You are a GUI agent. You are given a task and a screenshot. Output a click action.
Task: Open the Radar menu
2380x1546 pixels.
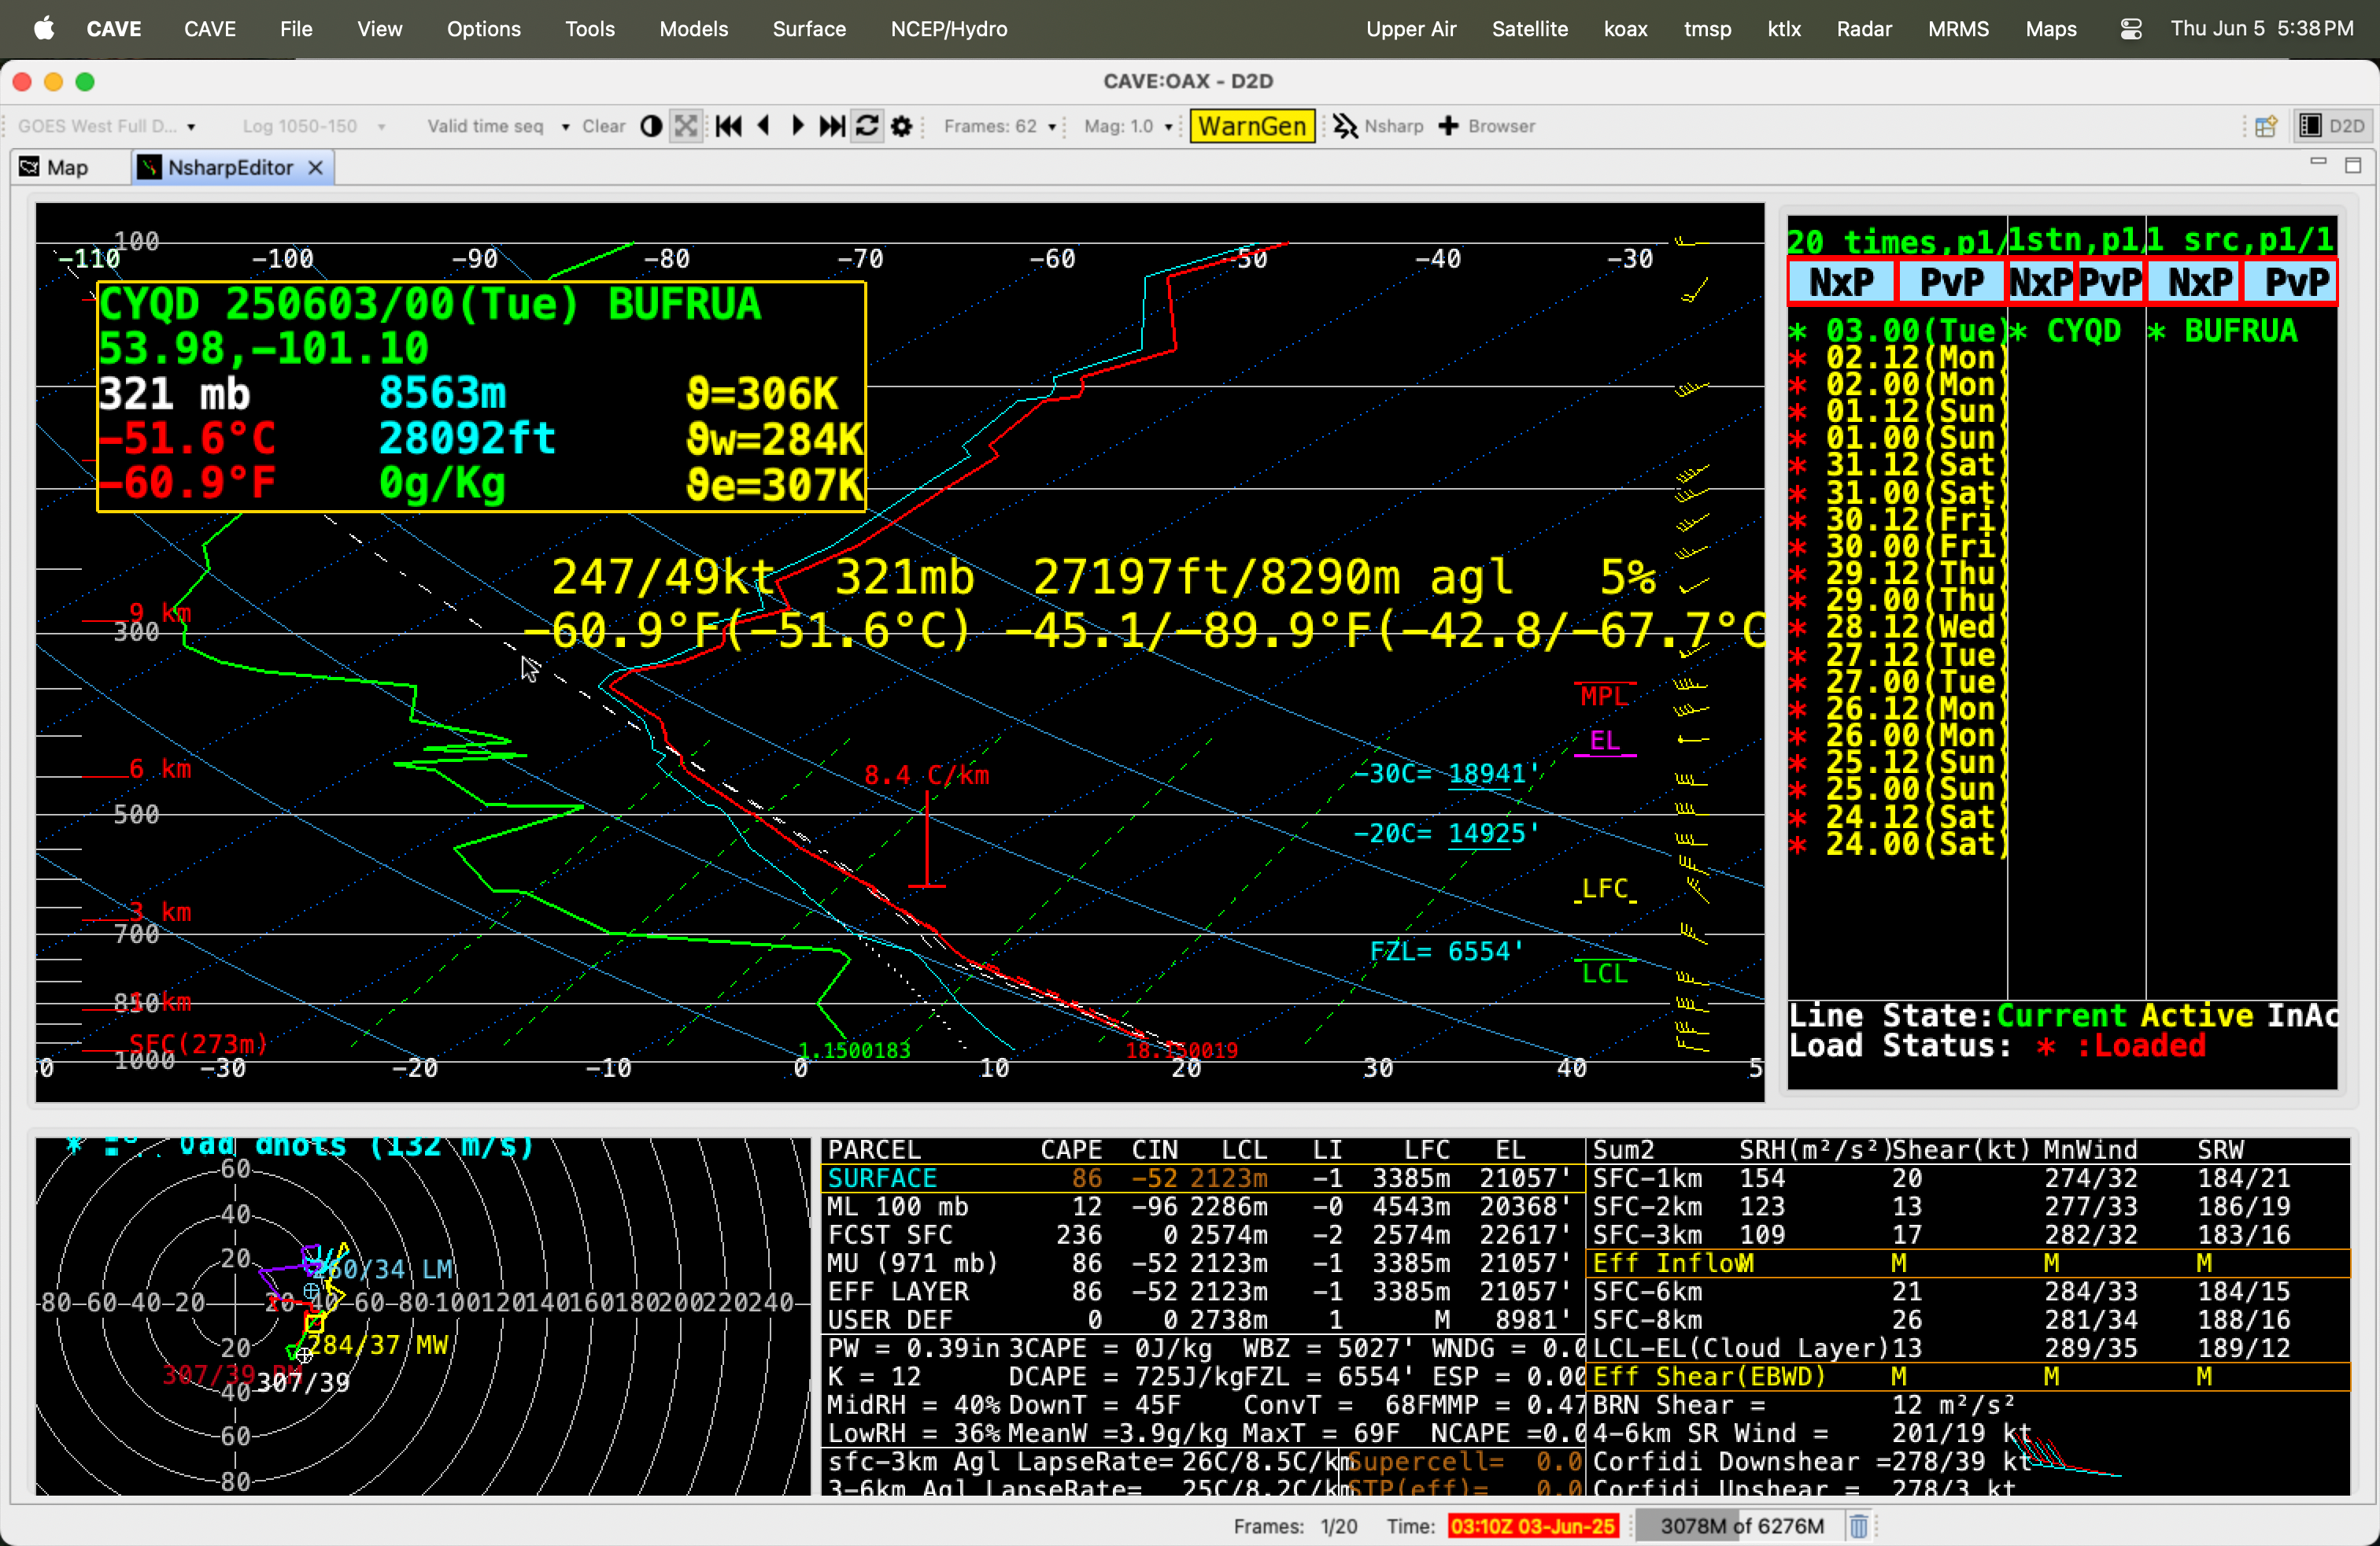pyautogui.click(x=1864, y=29)
